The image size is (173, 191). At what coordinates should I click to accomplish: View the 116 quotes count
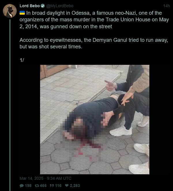point(58,186)
